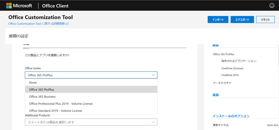This screenshot has height=130, width=279.
Task: Select Office 365 ProPlus option in list
Action: [x=91, y=89]
